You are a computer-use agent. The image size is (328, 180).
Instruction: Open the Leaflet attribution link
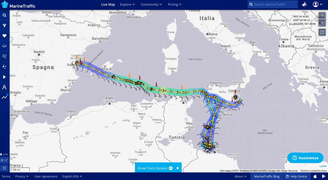tap(323, 166)
